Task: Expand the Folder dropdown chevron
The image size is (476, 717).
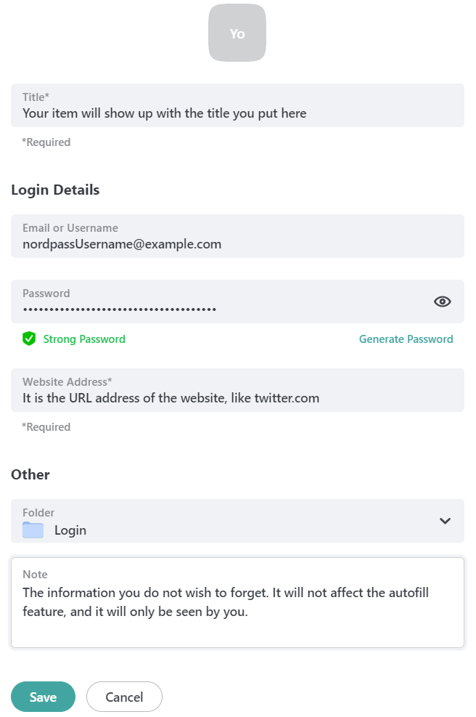Action: [445, 521]
